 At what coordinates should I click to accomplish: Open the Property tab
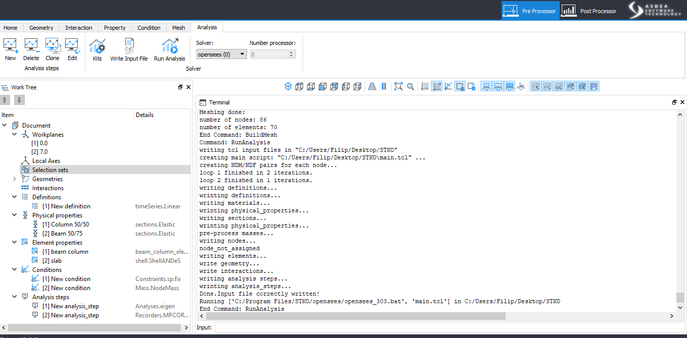pyautogui.click(x=115, y=28)
